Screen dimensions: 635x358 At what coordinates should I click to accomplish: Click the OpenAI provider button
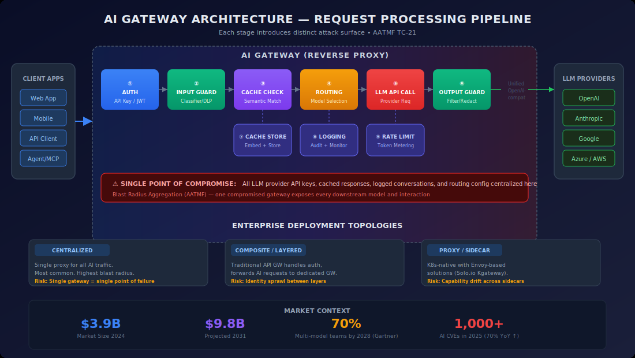(589, 98)
